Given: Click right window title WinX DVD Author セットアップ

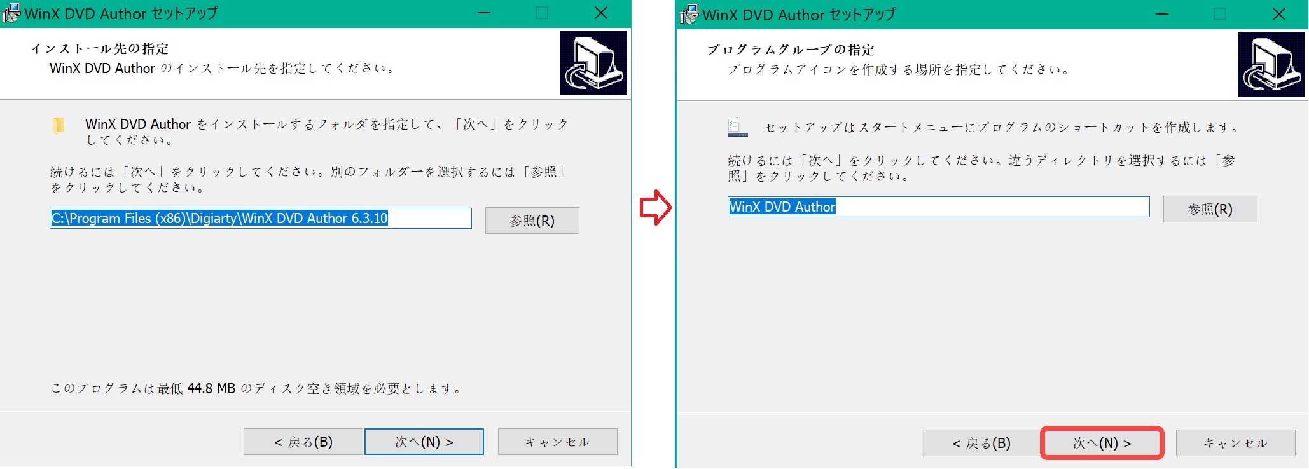Looking at the screenshot, I should tap(799, 14).
